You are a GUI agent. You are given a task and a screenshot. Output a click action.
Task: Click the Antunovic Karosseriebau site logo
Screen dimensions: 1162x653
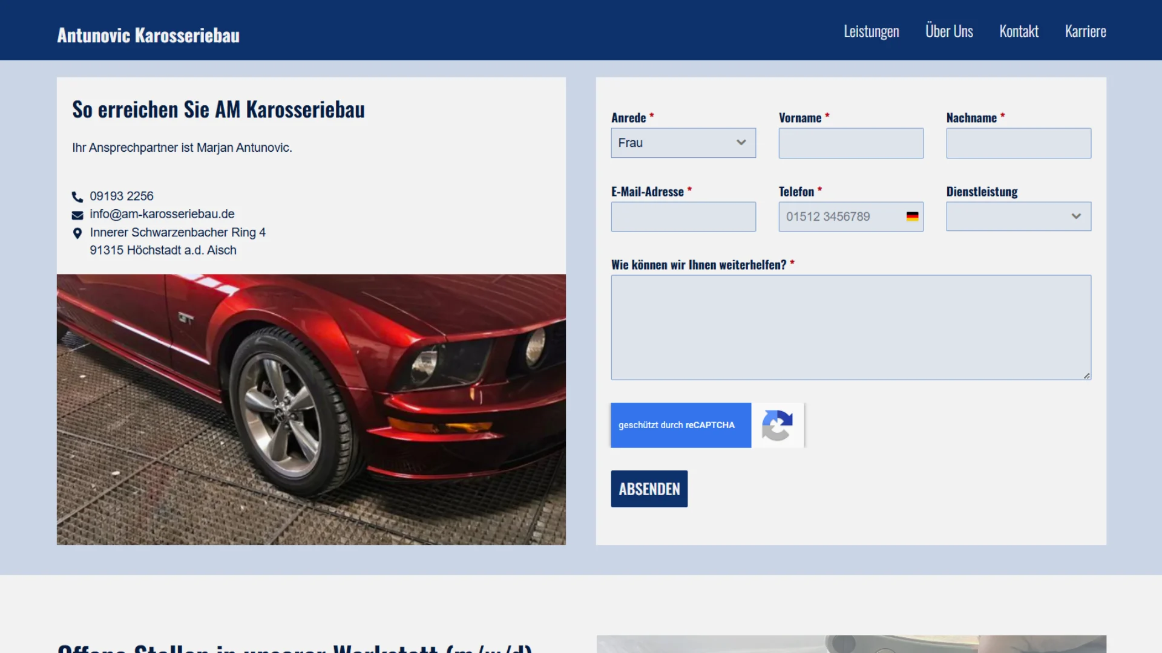tap(148, 35)
